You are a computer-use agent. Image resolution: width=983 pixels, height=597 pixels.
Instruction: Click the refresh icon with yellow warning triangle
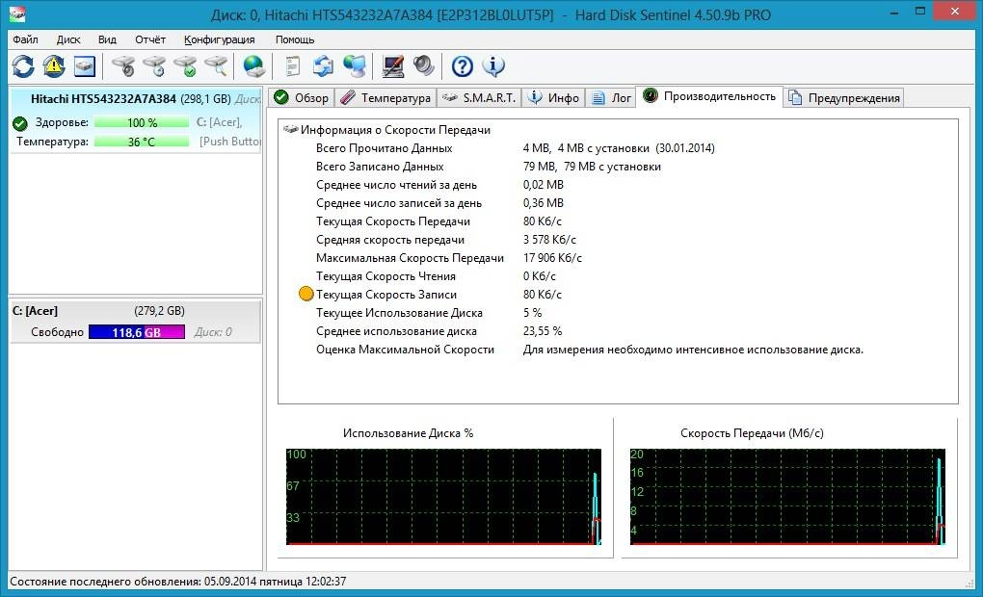[54, 65]
